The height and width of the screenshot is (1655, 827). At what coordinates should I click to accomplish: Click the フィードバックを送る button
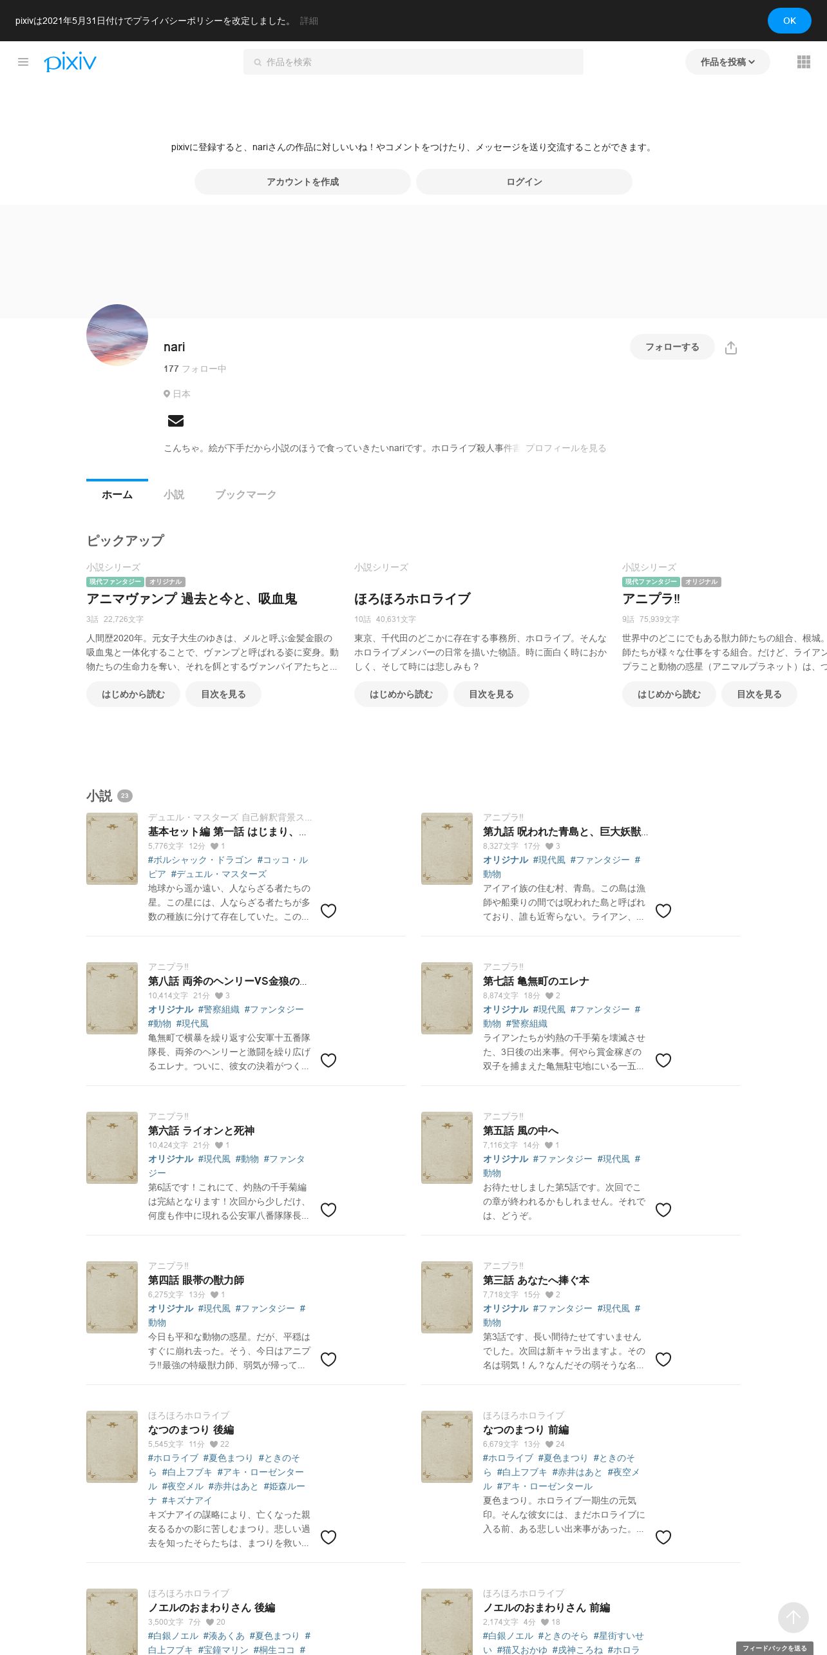tap(774, 1648)
